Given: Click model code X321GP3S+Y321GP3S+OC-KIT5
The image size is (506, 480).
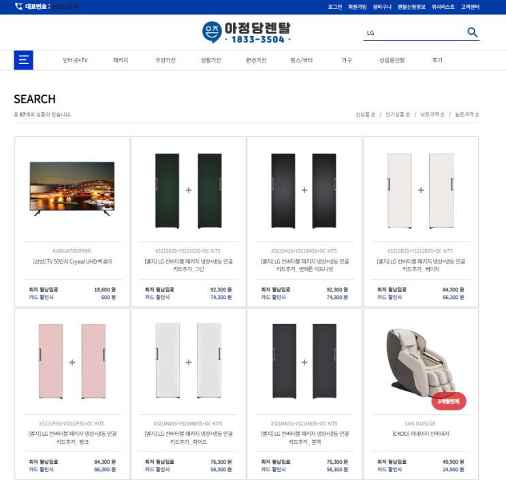Looking at the screenshot, I should coord(72,423).
